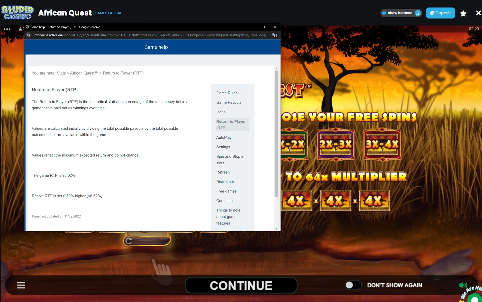
Task: Open AutoPlay help topic
Action: coord(224,137)
